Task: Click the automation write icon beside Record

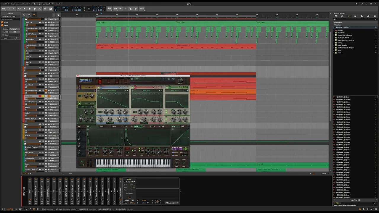Action: 40,9
